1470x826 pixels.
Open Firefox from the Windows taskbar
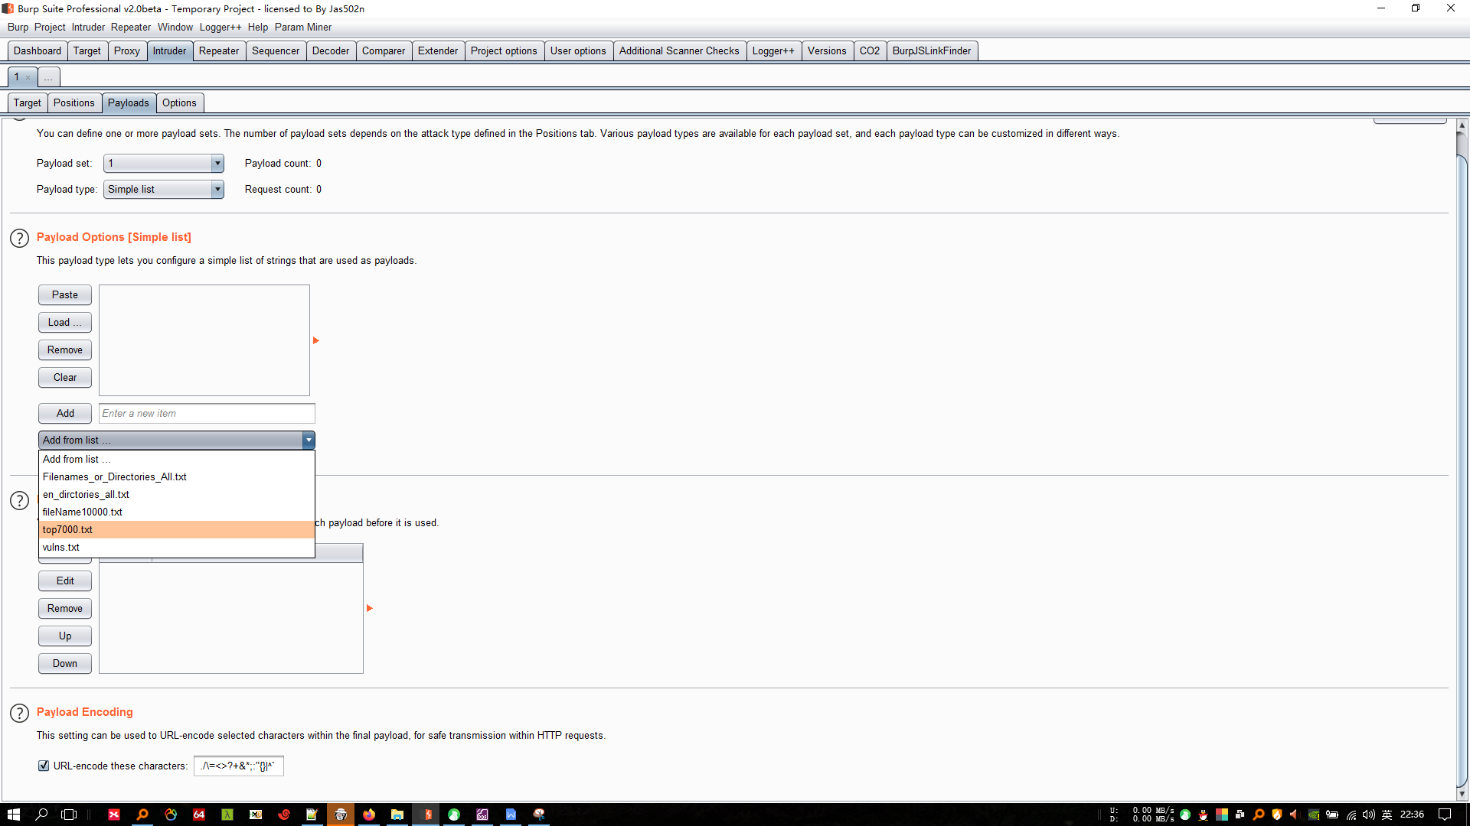pos(369,815)
